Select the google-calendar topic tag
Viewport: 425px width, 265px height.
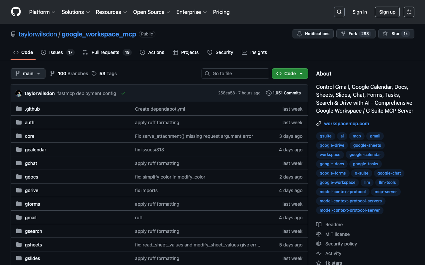pyautogui.click(x=365, y=155)
